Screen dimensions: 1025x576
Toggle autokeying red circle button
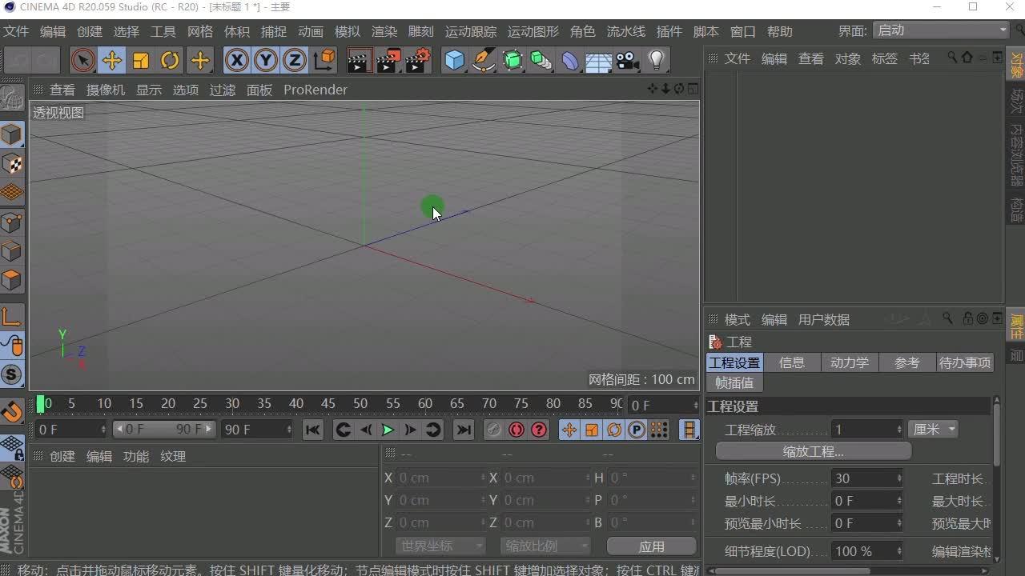pos(517,430)
